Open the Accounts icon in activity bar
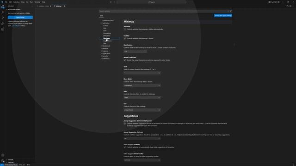The height and width of the screenshot is (166, 296). [x=3, y=155]
